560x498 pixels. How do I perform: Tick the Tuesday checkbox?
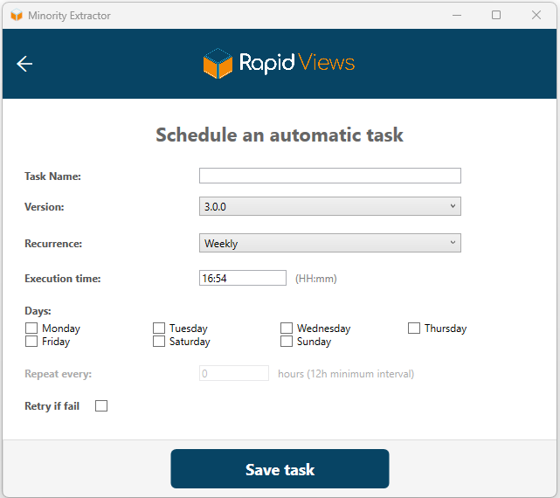click(x=159, y=329)
